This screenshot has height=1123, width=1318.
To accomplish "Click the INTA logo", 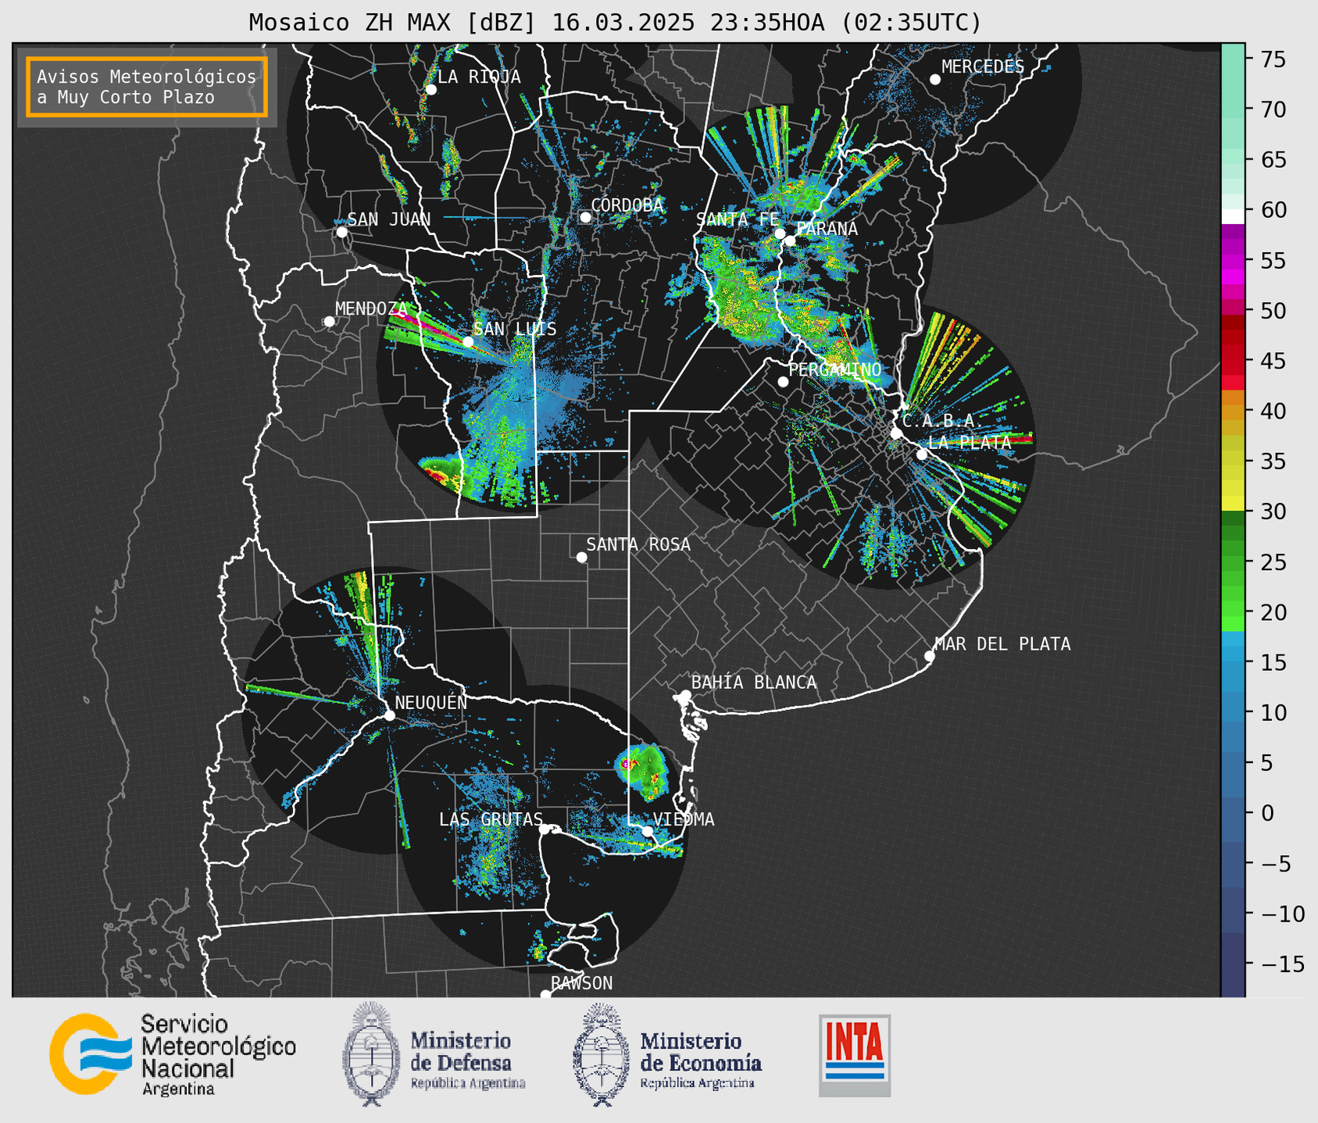I will (x=855, y=1055).
